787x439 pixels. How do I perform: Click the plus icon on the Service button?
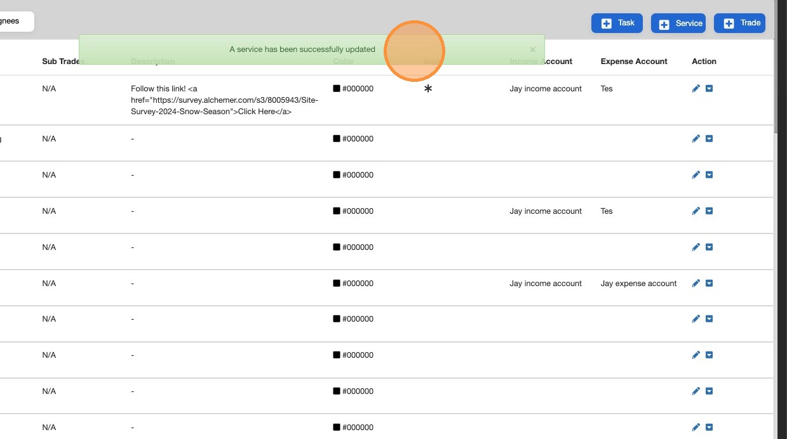[664, 24]
